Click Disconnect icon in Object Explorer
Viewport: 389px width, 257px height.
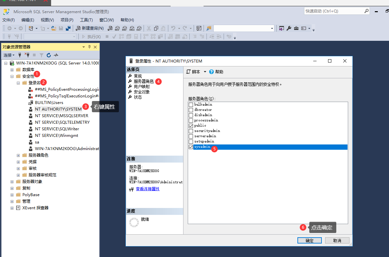[27, 55]
